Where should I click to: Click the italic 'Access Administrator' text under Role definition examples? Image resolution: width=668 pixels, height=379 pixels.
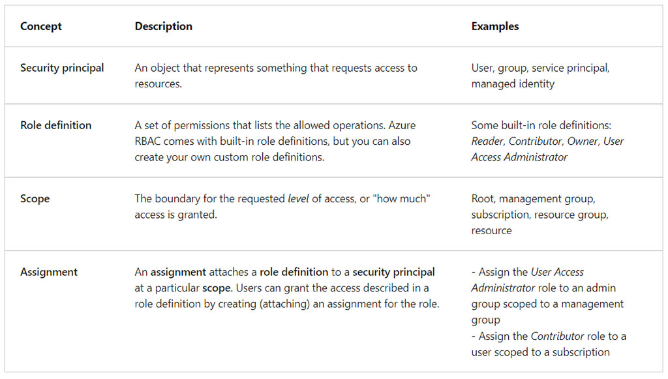pyautogui.click(x=519, y=157)
